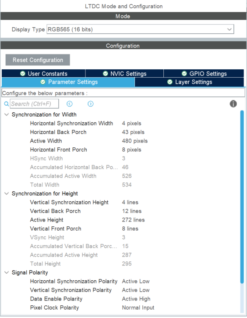This screenshot has width=247, height=318.
Task: Open the Display Type dropdown
Action: (x=140, y=29)
